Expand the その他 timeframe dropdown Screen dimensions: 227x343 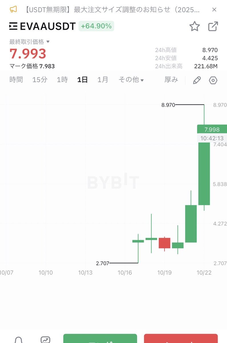pos(131,80)
